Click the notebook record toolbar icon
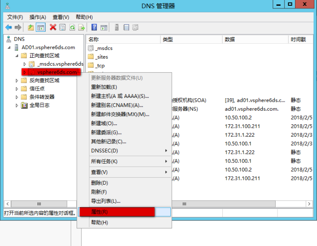 126,27
